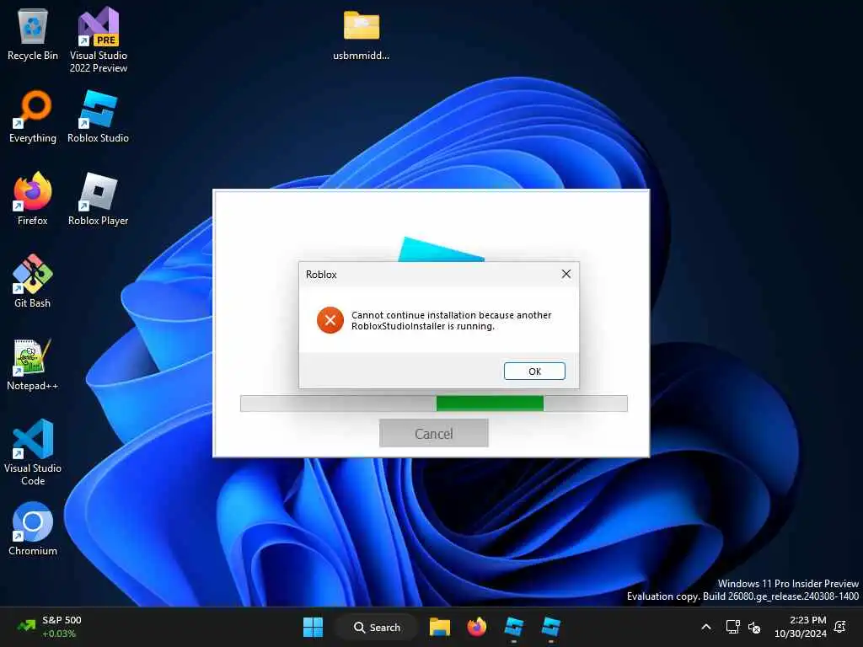863x647 pixels.
Task: Select the Recycle Bin desktop icon
Action: pyautogui.click(x=33, y=35)
